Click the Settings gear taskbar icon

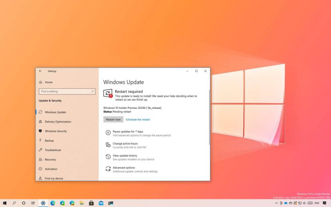(x=43, y=203)
